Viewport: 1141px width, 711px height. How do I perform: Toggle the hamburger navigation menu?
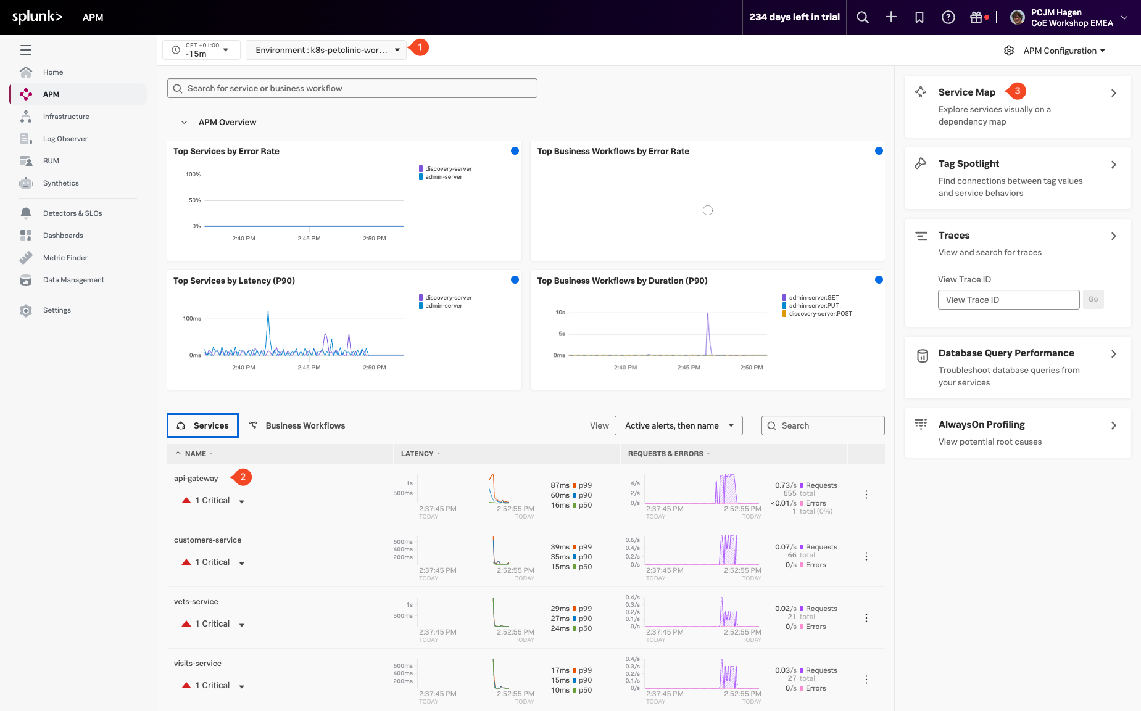(26, 50)
